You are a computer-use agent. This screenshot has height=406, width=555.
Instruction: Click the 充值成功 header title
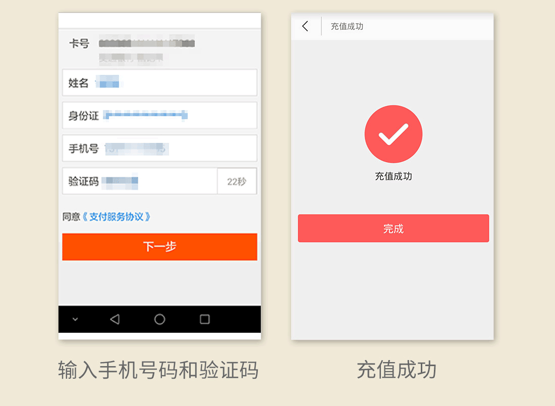click(x=347, y=26)
